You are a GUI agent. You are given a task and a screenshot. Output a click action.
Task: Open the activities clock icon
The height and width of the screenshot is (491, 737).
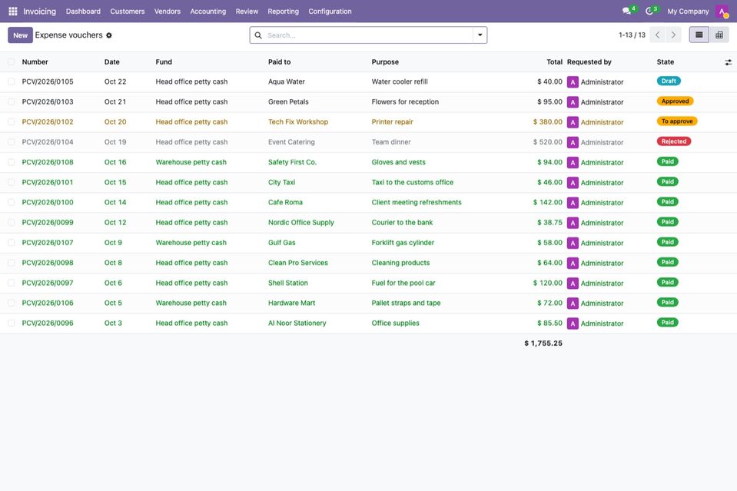[649, 11]
